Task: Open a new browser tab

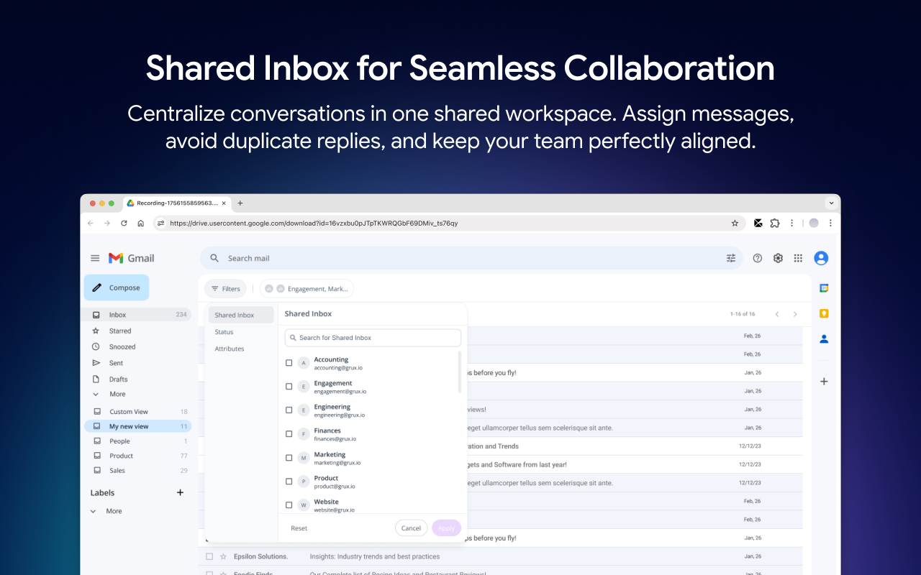Action: pos(240,203)
